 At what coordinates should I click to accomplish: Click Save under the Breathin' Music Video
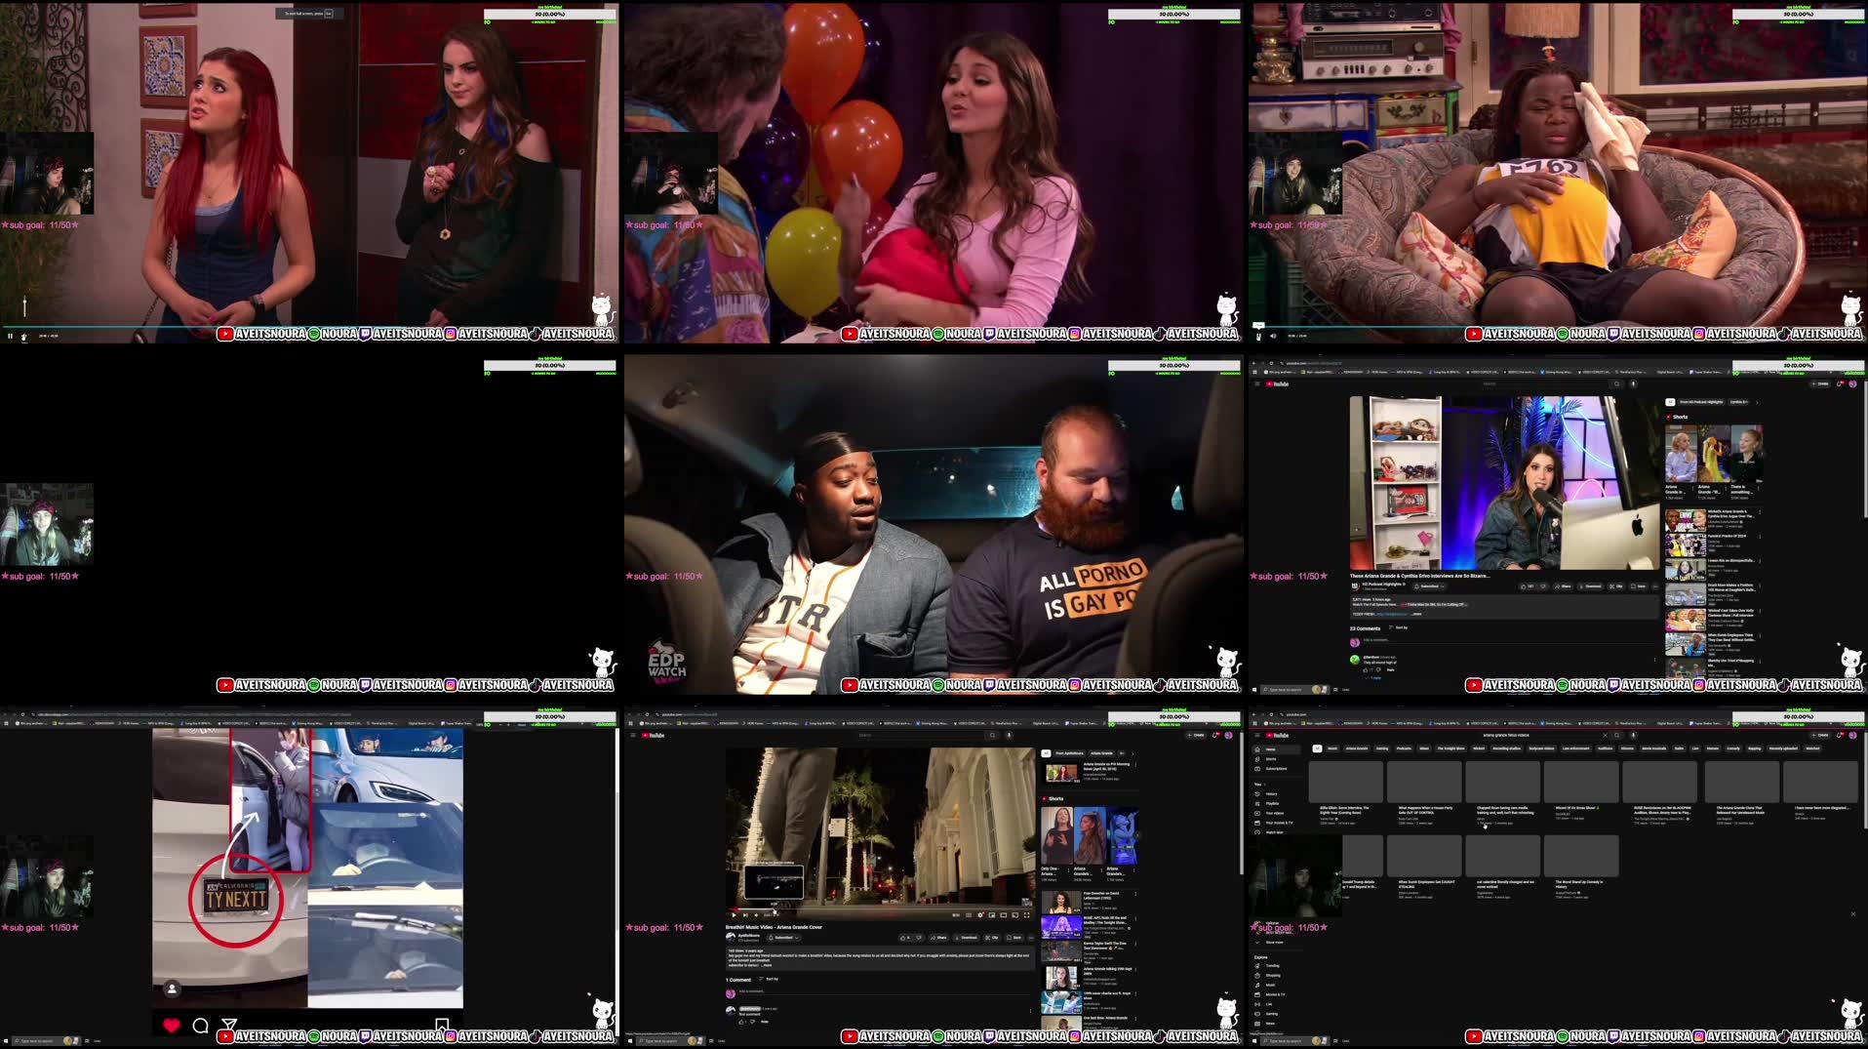[1013, 938]
